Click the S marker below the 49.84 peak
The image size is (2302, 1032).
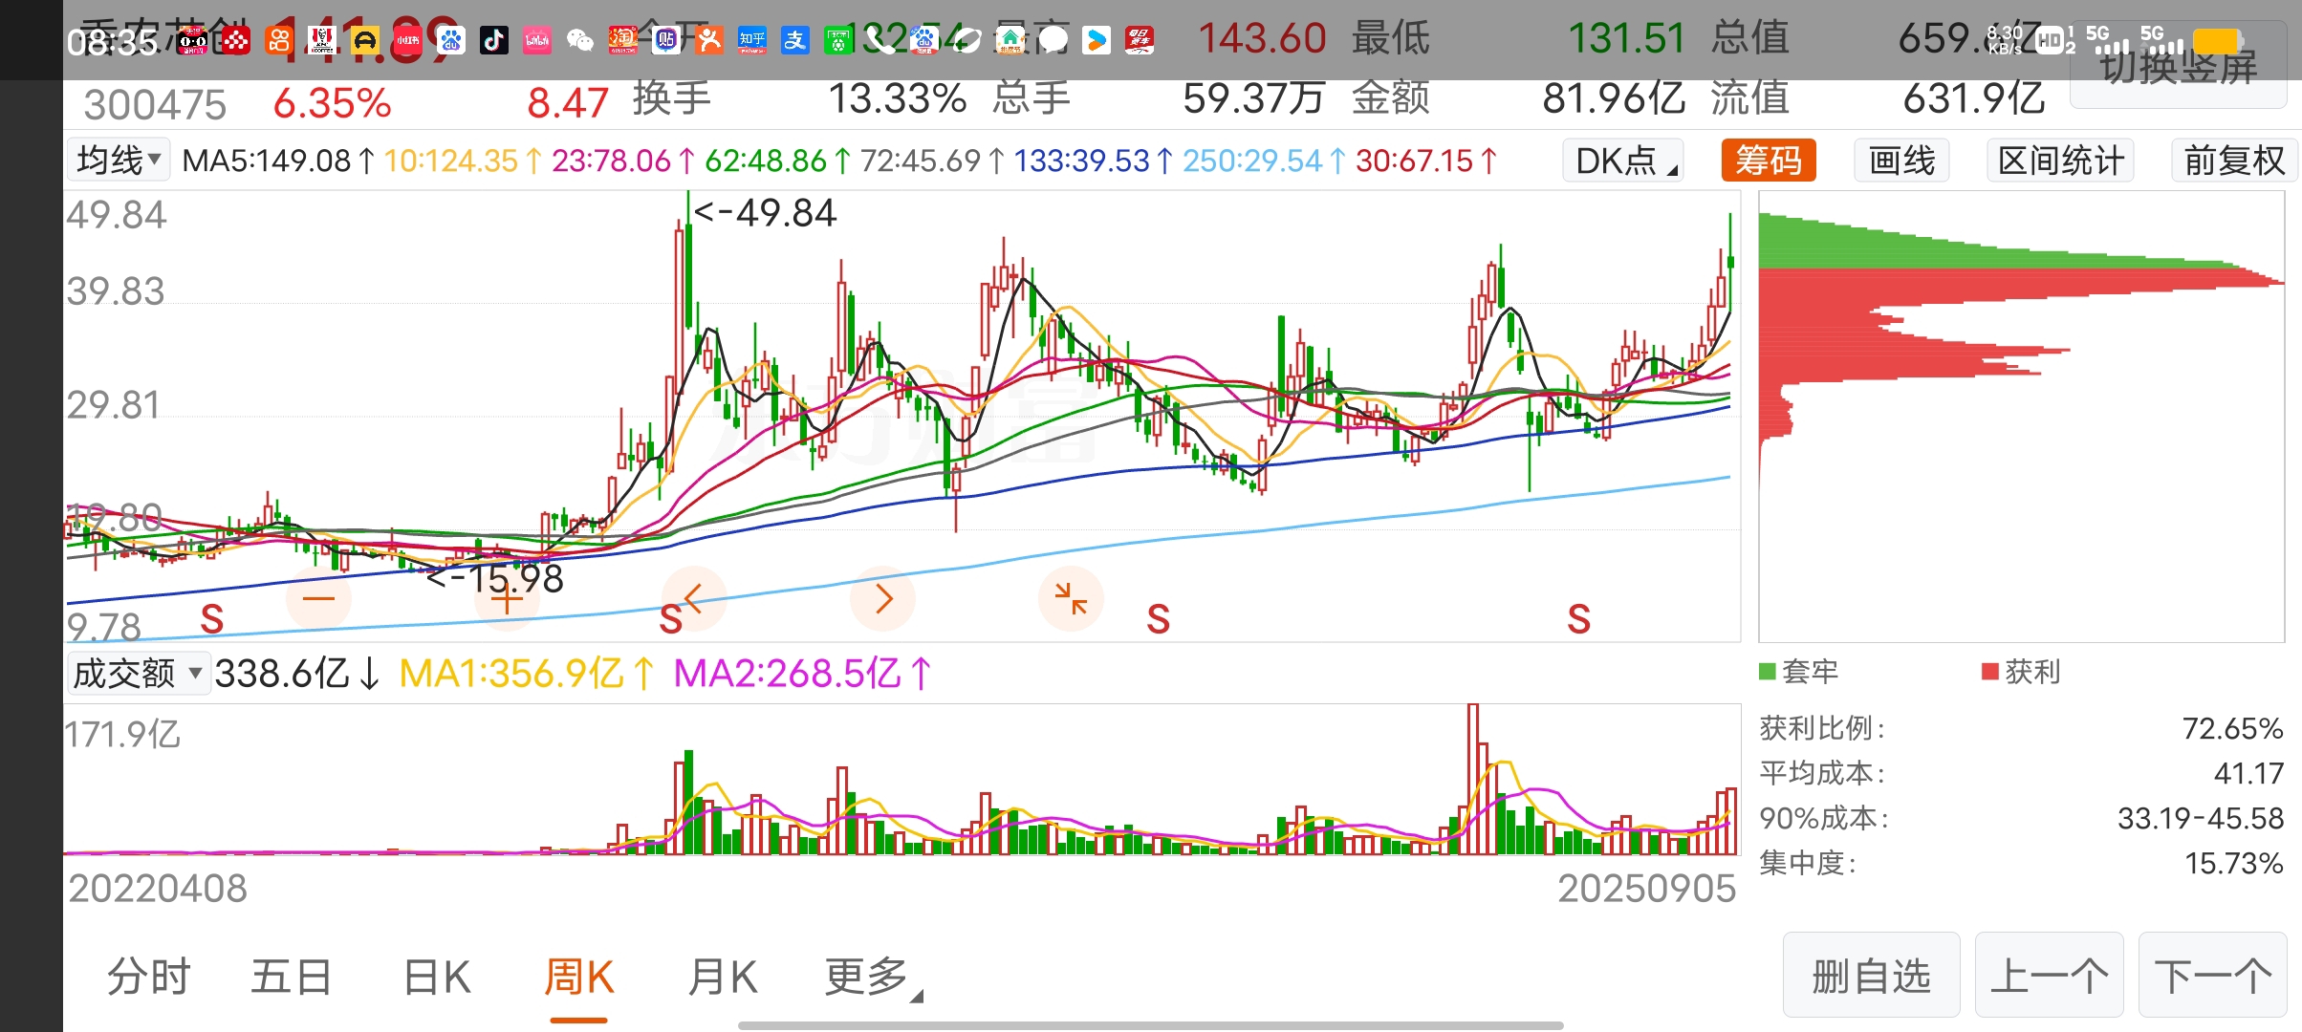670,620
